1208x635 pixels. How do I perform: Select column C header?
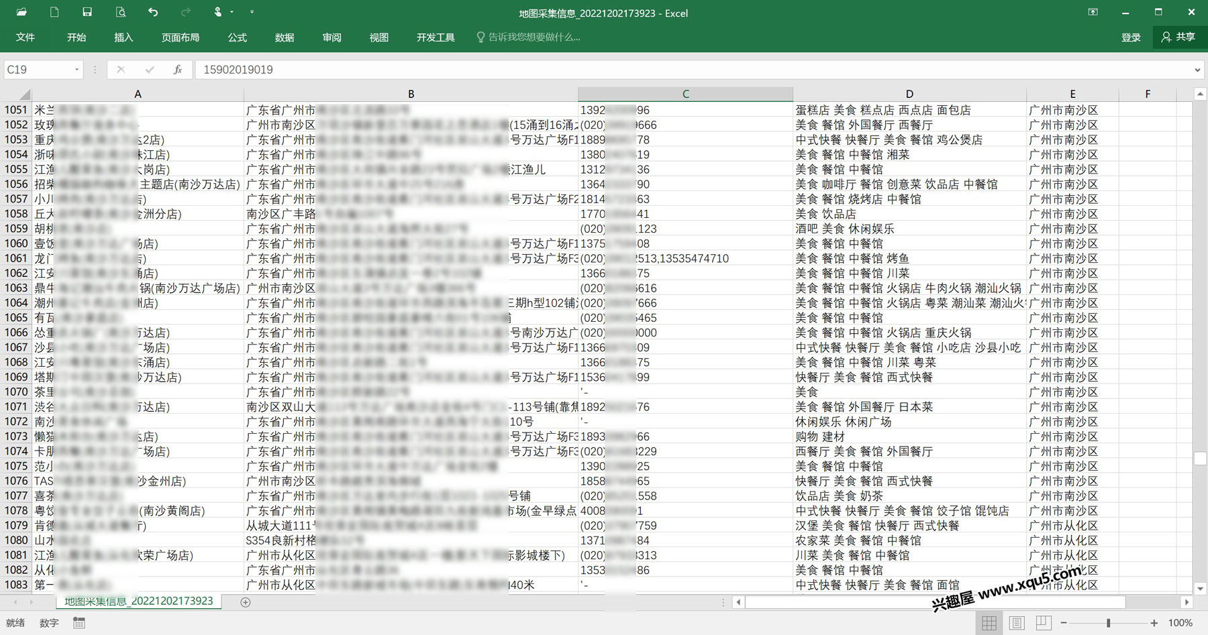[686, 94]
